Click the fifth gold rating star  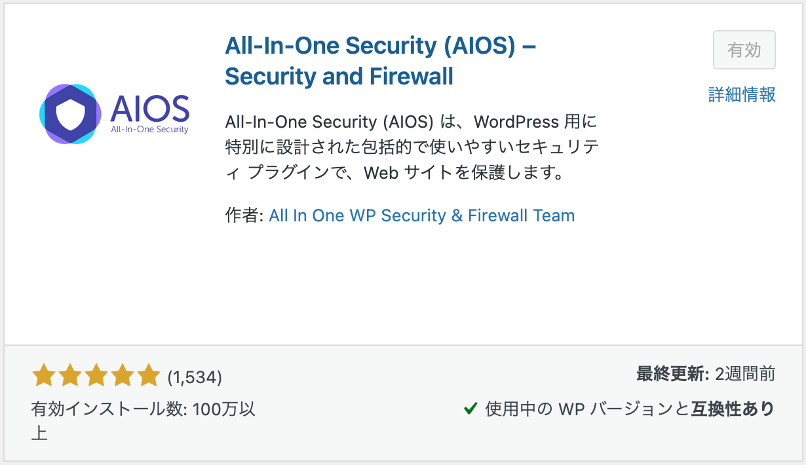148,376
